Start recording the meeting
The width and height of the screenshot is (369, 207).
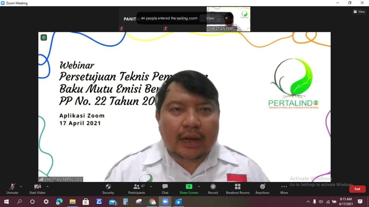213,189
